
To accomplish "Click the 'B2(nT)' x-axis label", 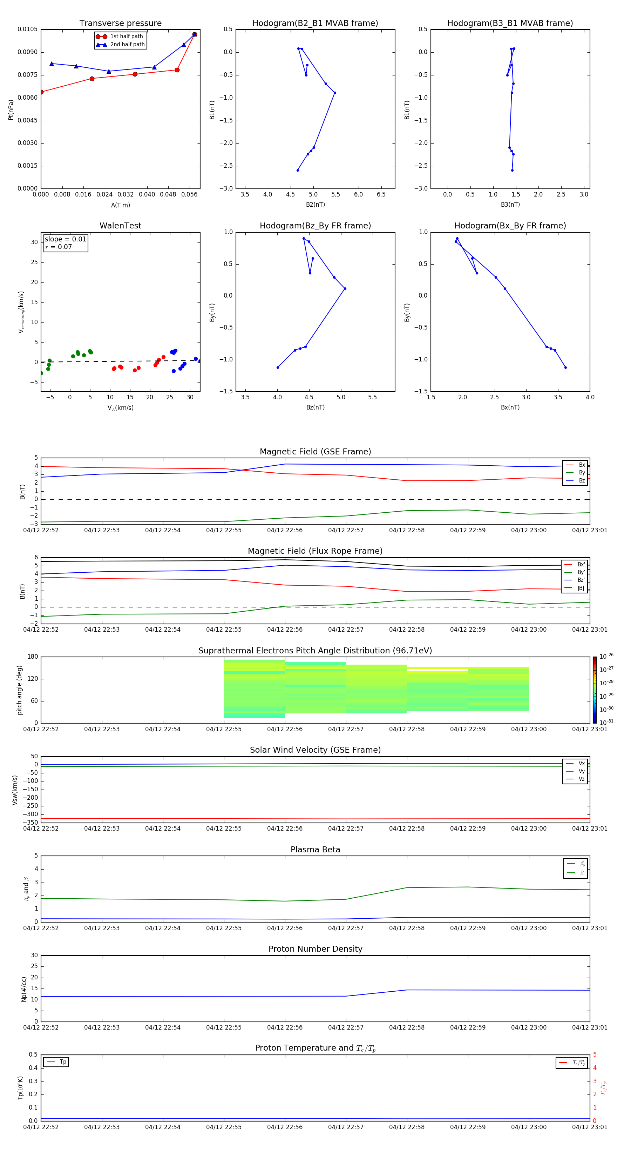I will point(315,205).
